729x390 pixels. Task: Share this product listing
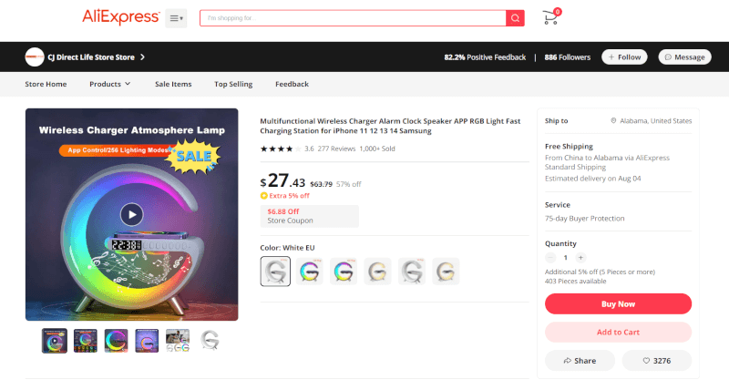pyautogui.click(x=580, y=361)
